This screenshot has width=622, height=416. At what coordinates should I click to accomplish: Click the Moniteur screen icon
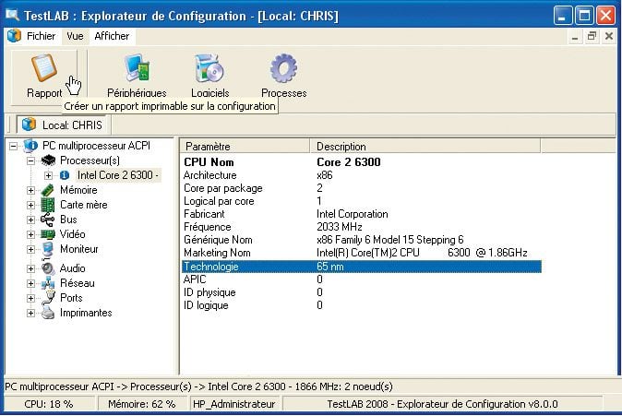tap(48, 250)
